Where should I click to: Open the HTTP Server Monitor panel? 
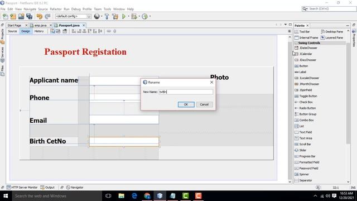coord(22,188)
